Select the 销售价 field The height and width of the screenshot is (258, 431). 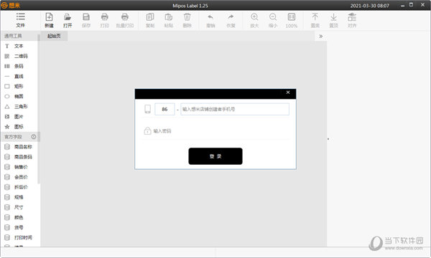[19, 167]
